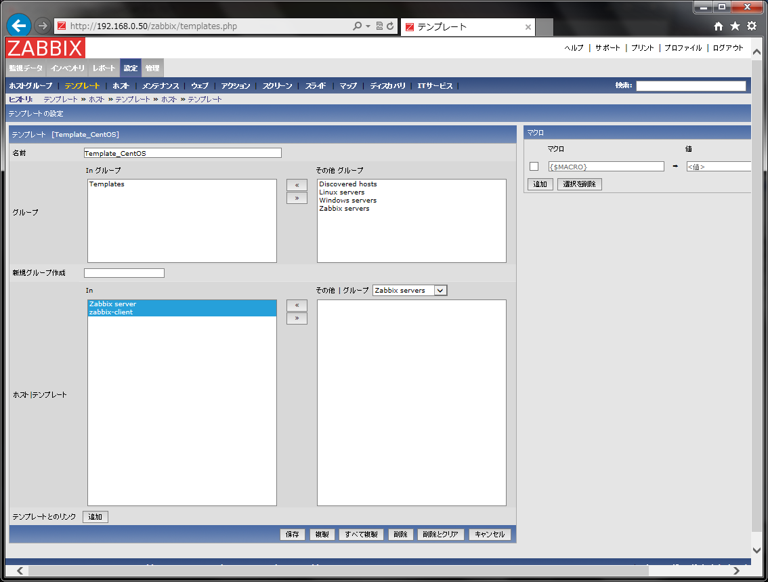
Task: Click 保存 button to save template
Action: (293, 534)
